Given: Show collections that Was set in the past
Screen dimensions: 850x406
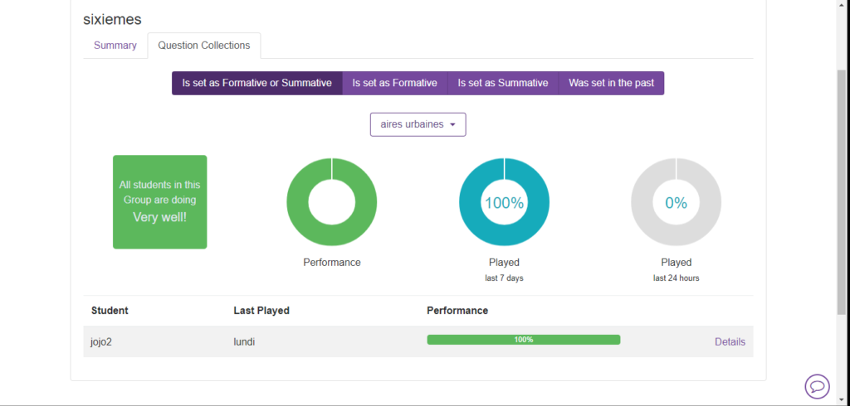Looking at the screenshot, I should 611,83.
